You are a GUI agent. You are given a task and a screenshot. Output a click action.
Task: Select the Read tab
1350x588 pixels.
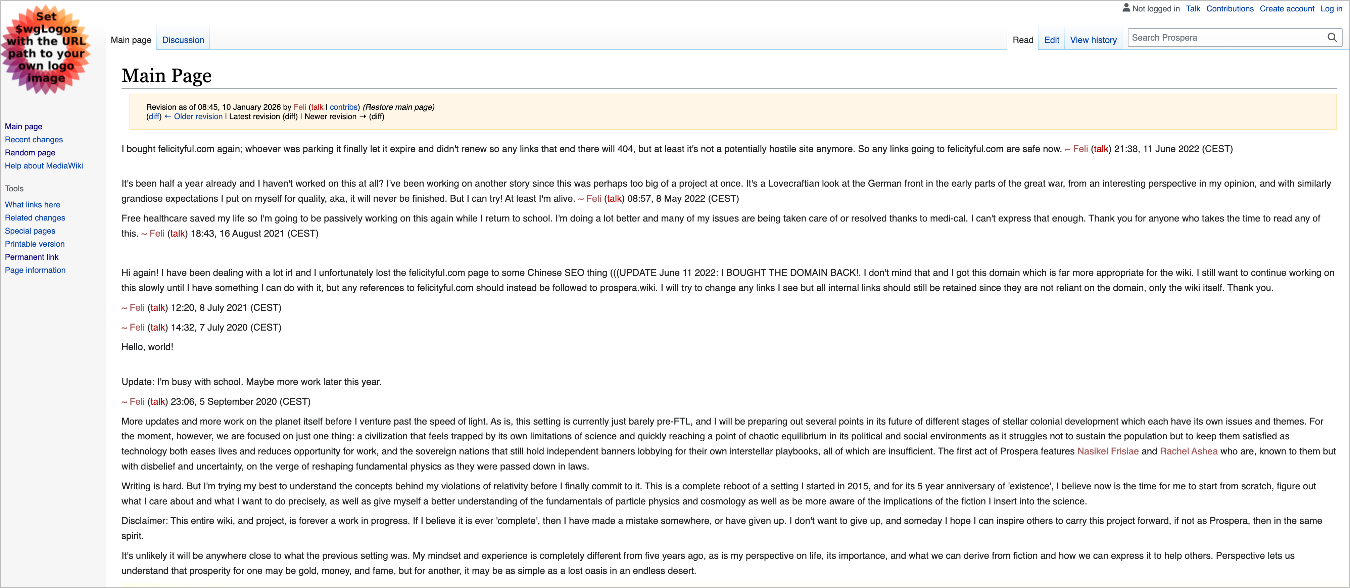click(x=1022, y=40)
